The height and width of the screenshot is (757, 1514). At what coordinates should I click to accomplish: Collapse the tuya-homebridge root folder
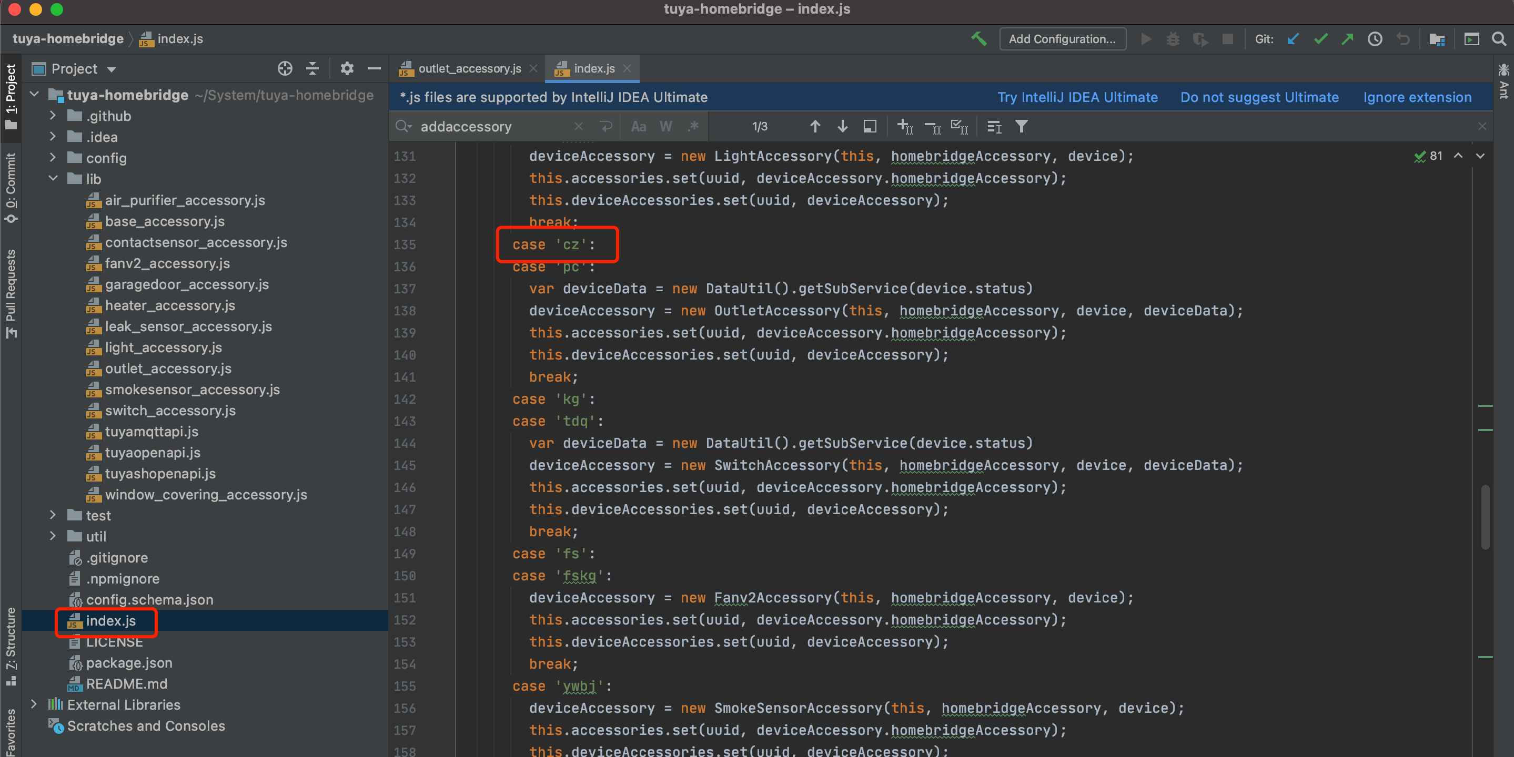[x=35, y=95]
